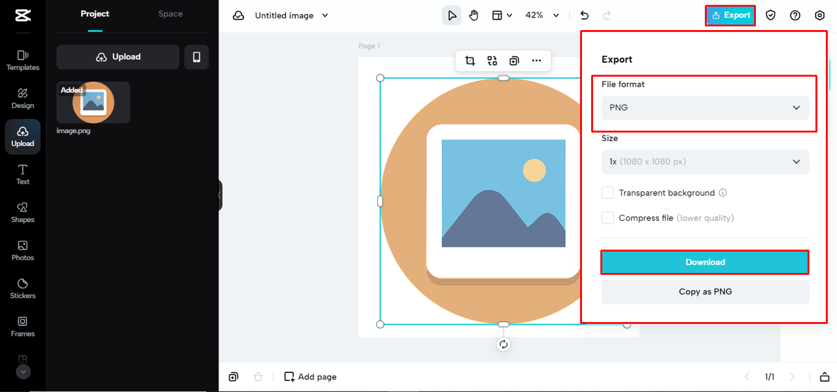Image resolution: width=837 pixels, height=392 pixels.
Task: Click the duplicate icon in floating toolbar
Action: point(515,61)
